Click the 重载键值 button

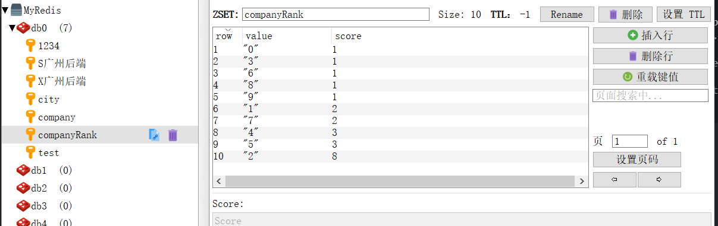click(x=650, y=77)
